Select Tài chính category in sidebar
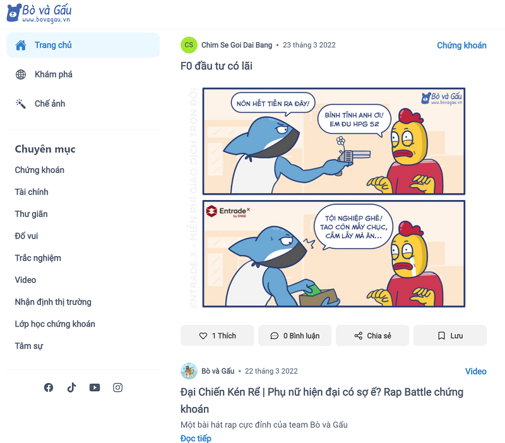 coord(32,192)
